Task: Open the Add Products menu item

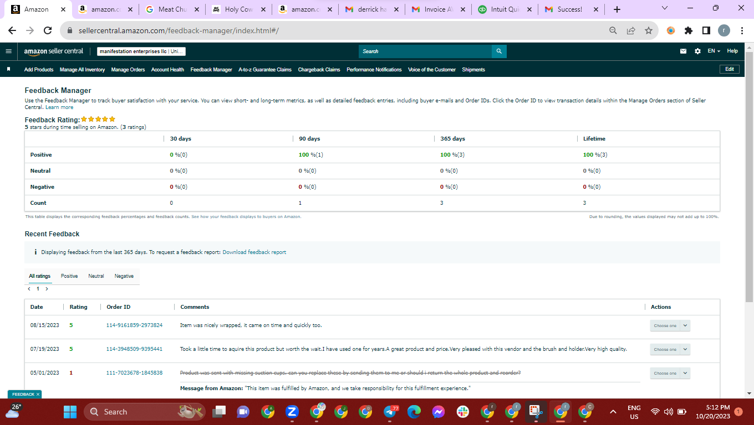Action: coord(39,70)
